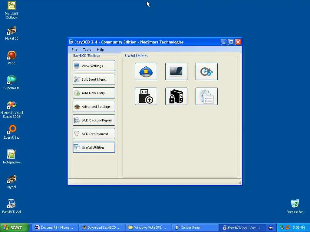Open Advanced Settings panel

pos(94,107)
